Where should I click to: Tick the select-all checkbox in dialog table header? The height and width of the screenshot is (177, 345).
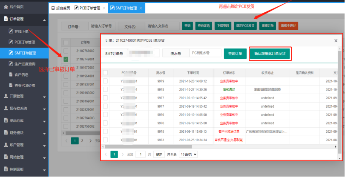point(105,73)
